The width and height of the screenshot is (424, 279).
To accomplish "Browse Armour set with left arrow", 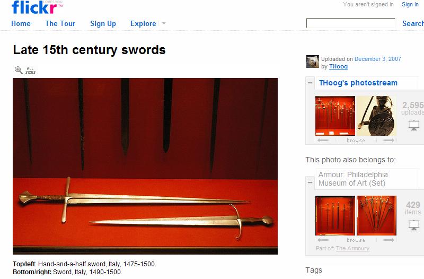I will 323,240.
